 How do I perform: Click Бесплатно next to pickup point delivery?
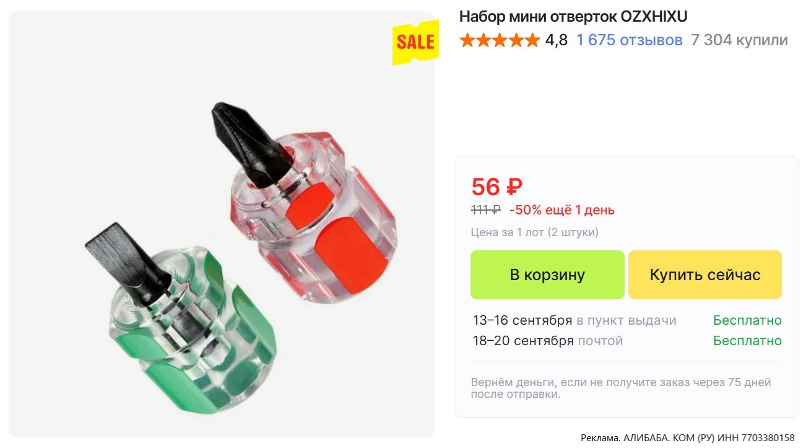pos(747,320)
